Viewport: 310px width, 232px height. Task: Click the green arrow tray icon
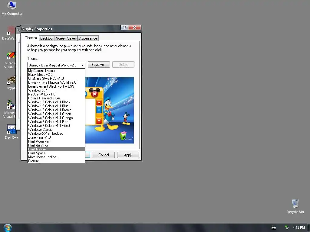(287, 227)
